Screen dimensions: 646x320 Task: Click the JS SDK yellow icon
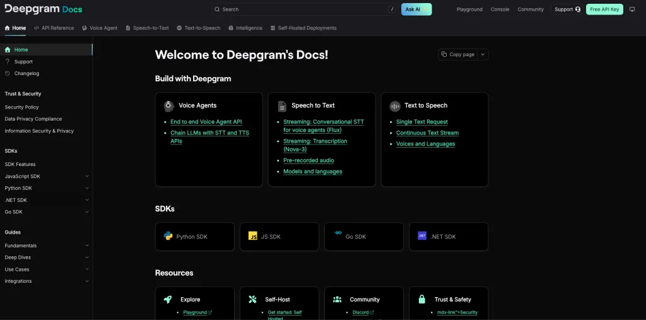click(253, 236)
